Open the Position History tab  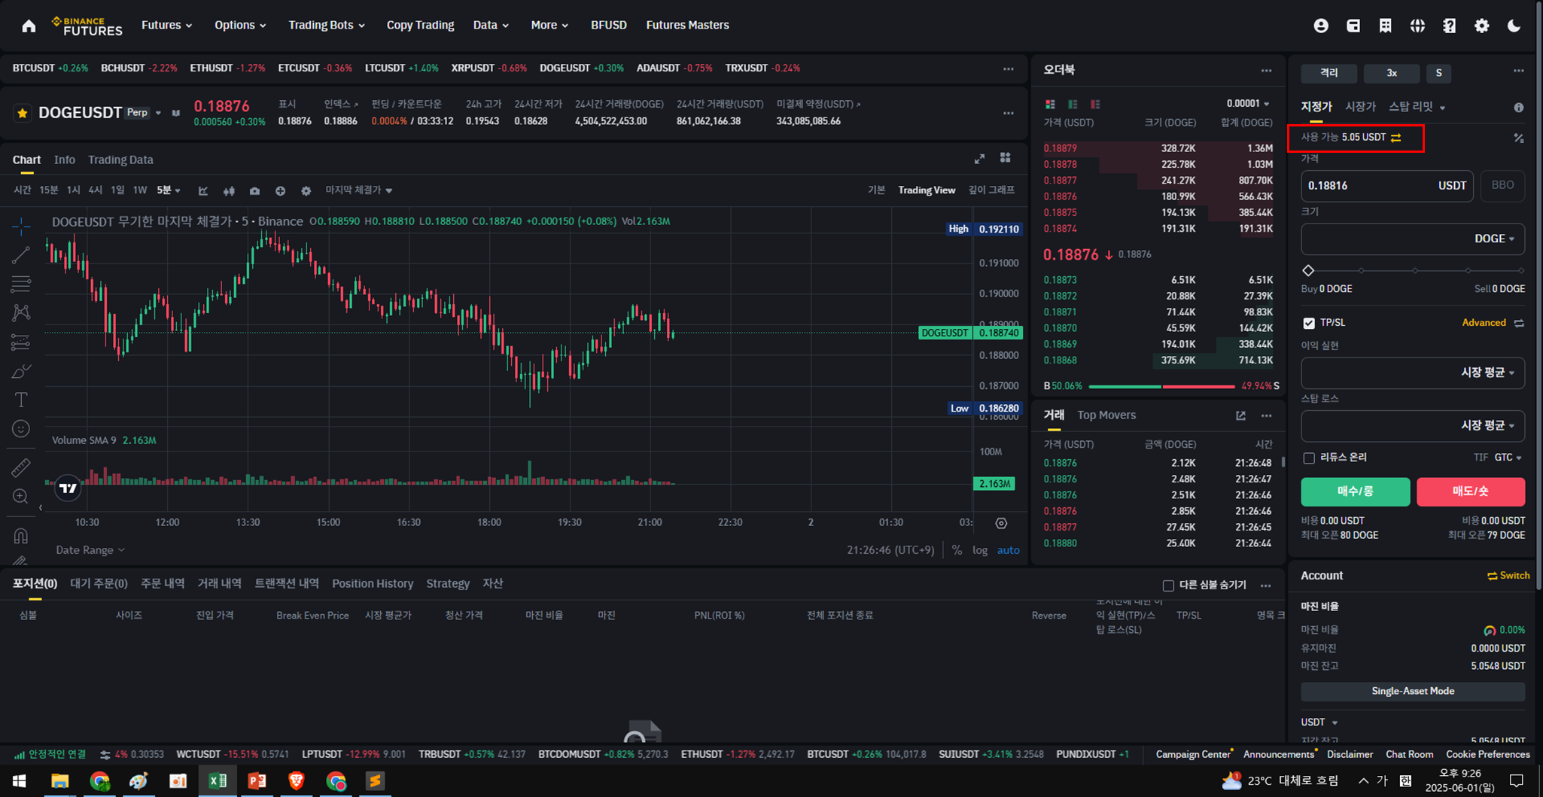click(x=373, y=584)
